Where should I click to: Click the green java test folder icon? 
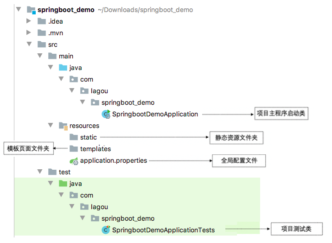pos(63,184)
